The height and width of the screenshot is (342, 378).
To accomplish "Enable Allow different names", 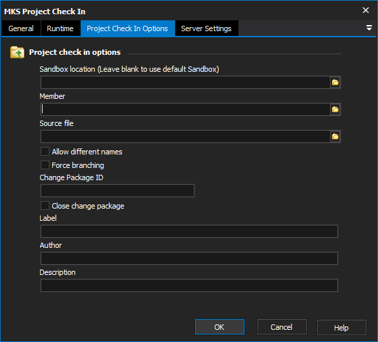I will (45, 152).
